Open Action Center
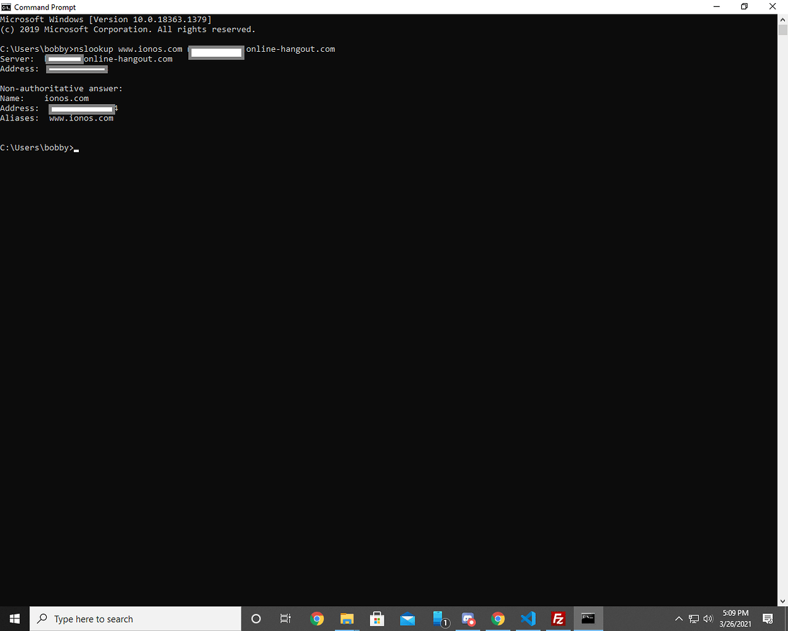Screen dimensions: 788x631 pos(767,618)
